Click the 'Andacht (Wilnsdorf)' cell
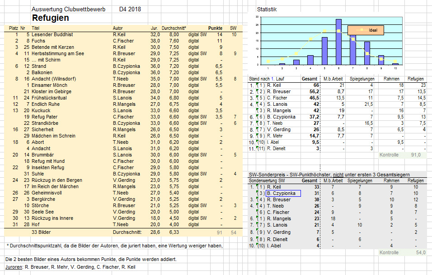432x275 pixels. pos(54,79)
